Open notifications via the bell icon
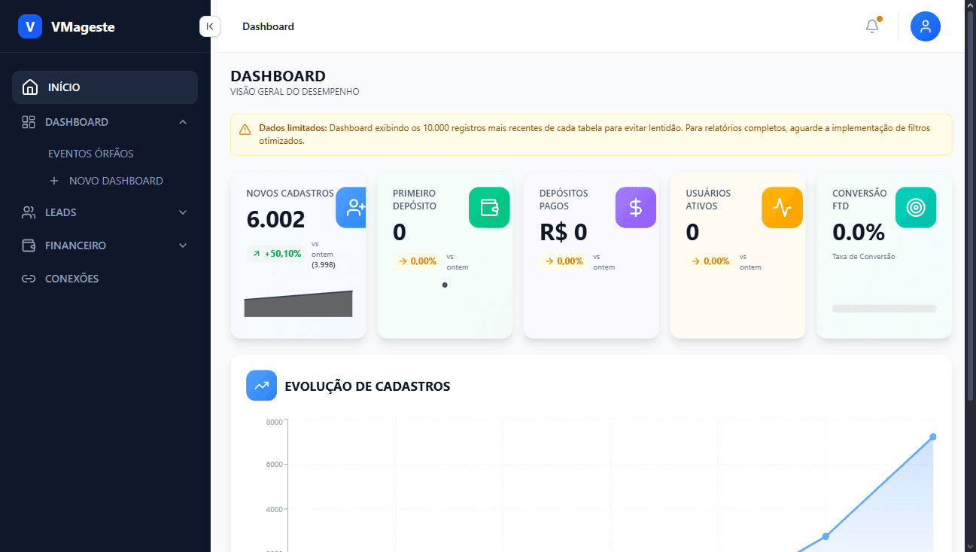The width and height of the screenshot is (976, 552). (x=871, y=26)
